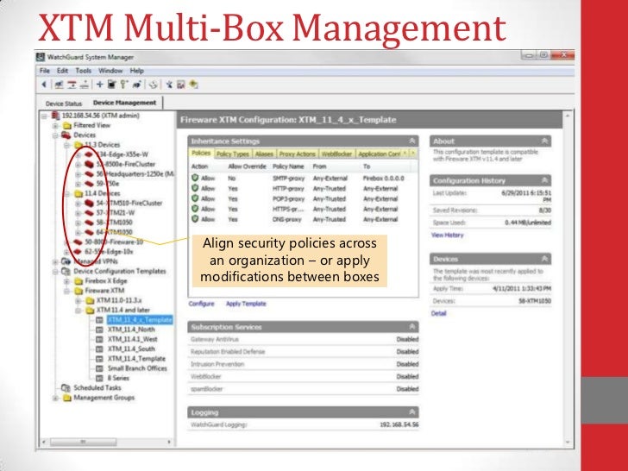Viewport: 628px width, 471px height.
Task: Select the Policy Types tab
Action: point(233,154)
